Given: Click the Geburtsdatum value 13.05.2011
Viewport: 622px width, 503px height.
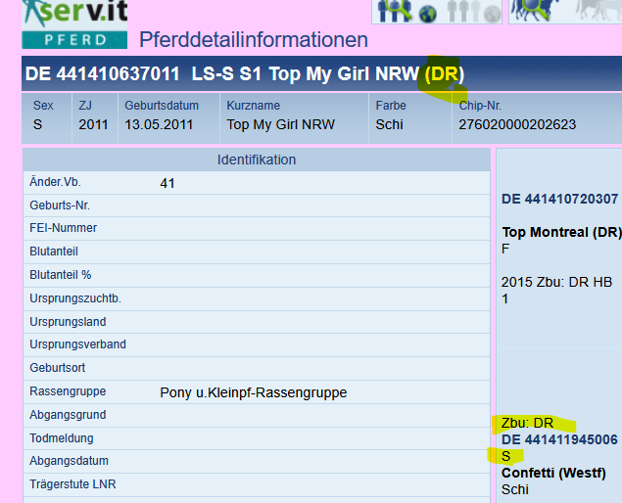Looking at the screenshot, I should tap(161, 124).
